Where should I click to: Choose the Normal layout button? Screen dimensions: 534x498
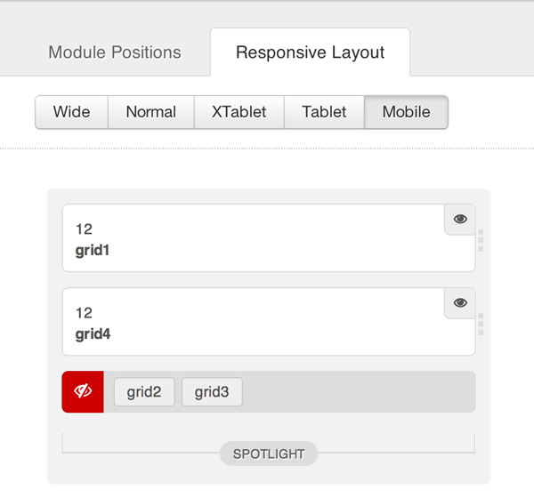[x=150, y=112]
